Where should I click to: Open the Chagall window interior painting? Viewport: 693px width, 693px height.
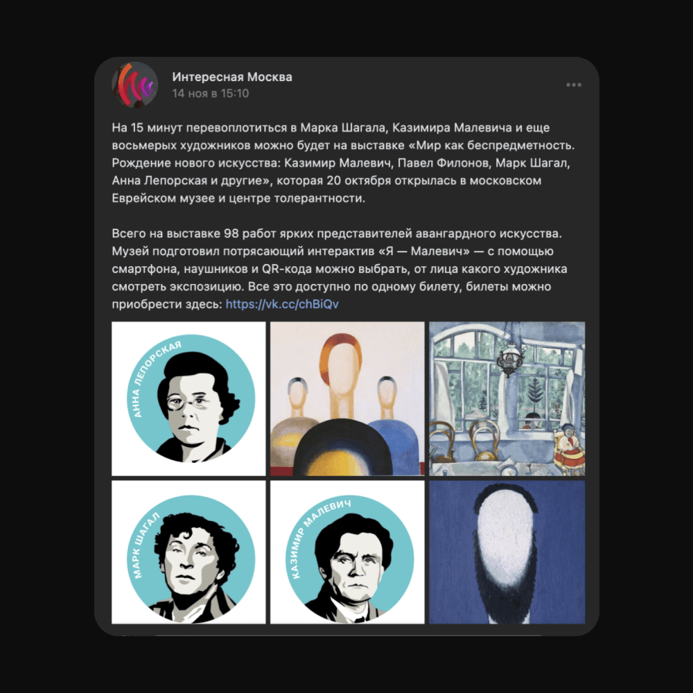pos(507,398)
